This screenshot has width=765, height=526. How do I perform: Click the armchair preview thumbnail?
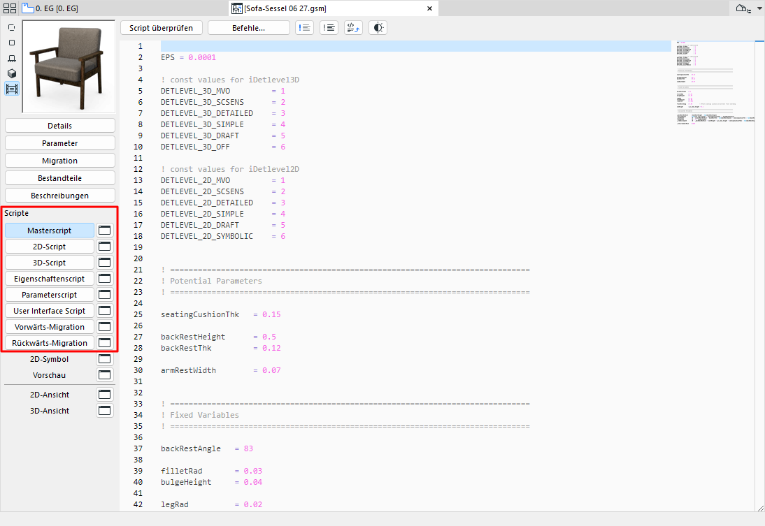pos(68,66)
